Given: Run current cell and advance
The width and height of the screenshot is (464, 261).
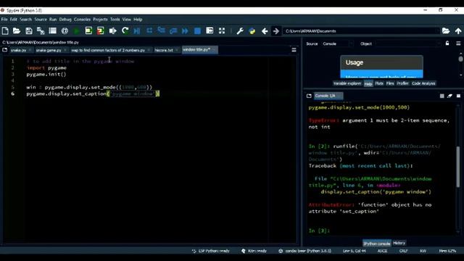Looking at the screenshot, I should tap(101, 30).
